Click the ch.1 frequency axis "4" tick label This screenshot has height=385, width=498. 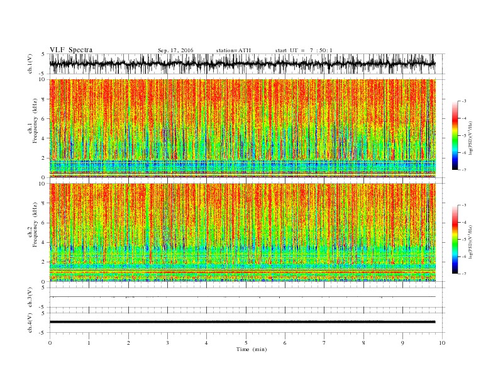[43, 138]
